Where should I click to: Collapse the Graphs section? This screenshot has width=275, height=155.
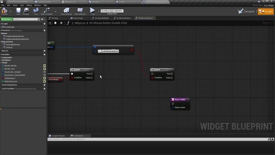(x=1, y=24)
